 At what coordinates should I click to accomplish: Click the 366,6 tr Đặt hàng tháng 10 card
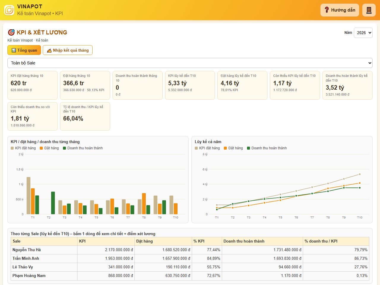pyautogui.click(x=85, y=85)
